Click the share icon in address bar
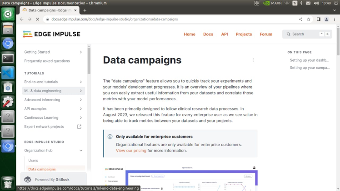The height and width of the screenshot is (191, 340). pyautogui.click(x=300, y=20)
